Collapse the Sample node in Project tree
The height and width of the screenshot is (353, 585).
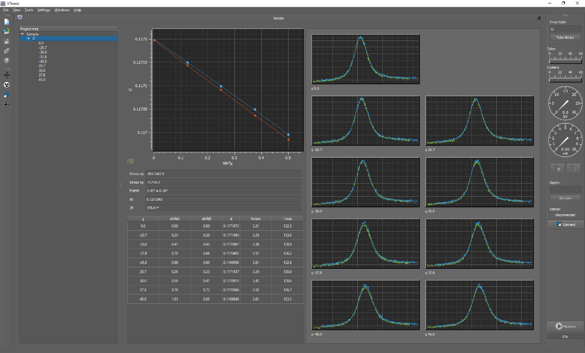22,34
